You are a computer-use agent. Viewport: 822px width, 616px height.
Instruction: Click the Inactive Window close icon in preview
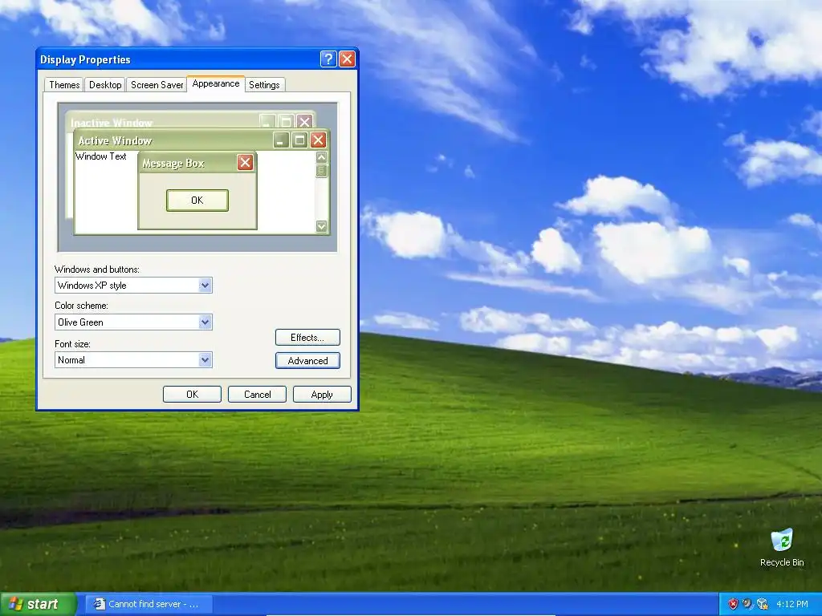(304, 122)
